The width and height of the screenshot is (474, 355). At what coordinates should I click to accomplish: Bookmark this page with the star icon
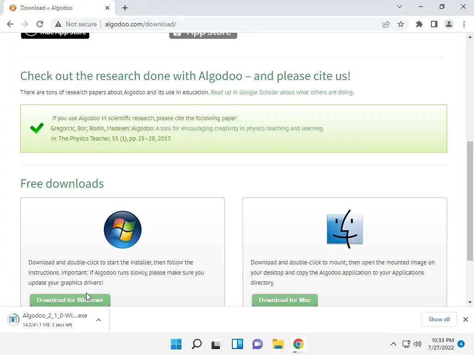pyautogui.click(x=401, y=24)
